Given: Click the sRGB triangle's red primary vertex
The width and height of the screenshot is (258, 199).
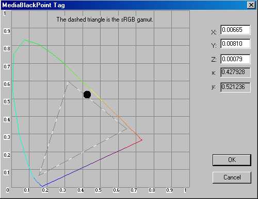Looking at the screenshot, I should 127,129.
